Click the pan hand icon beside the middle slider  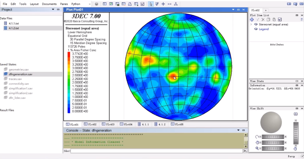(x=257, y=142)
